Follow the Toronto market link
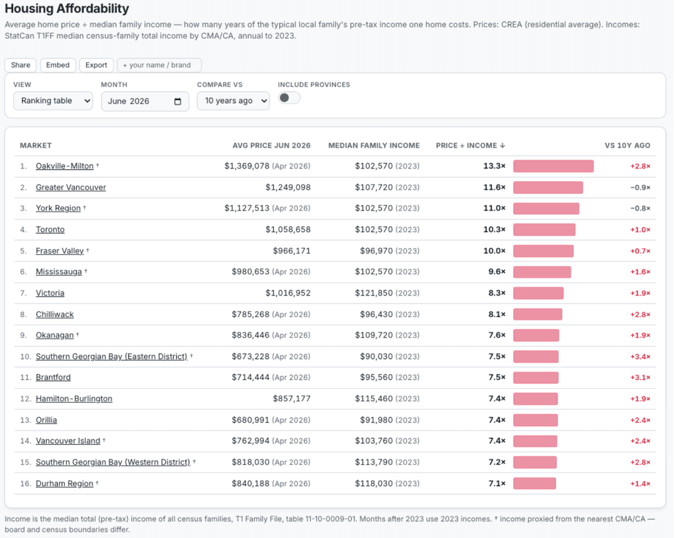The height and width of the screenshot is (538, 677). 50,229
